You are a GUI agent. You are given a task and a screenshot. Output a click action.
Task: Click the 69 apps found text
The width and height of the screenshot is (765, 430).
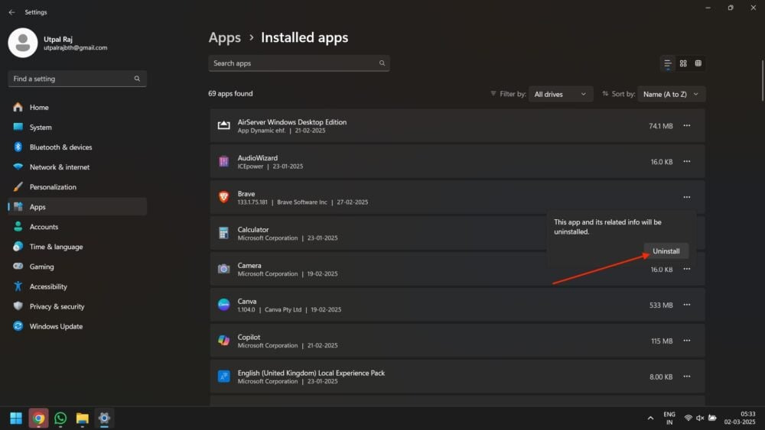pos(230,93)
